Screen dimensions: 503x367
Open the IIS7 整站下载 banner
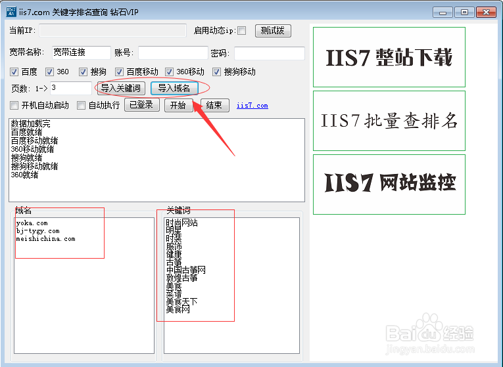click(389, 57)
